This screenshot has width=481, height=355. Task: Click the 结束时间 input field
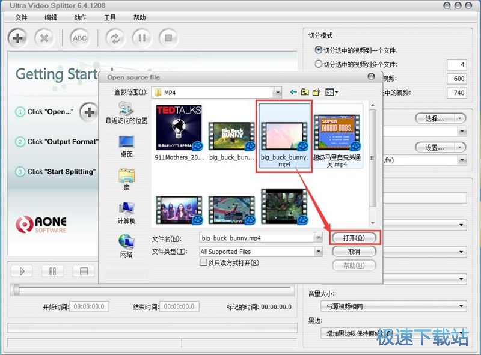[179, 306]
